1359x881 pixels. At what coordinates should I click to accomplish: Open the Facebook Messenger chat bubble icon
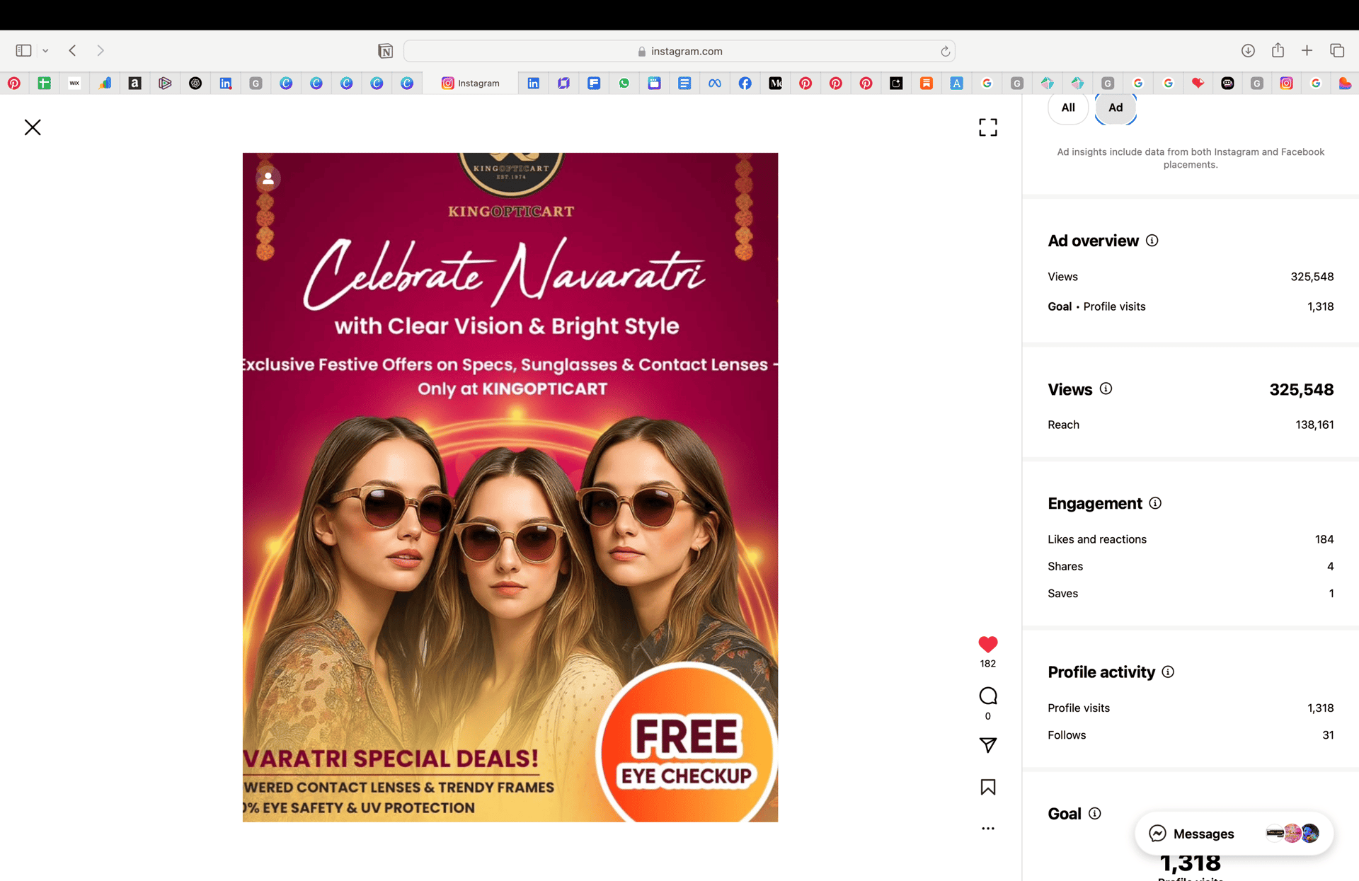pyautogui.click(x=1157, y=834)
